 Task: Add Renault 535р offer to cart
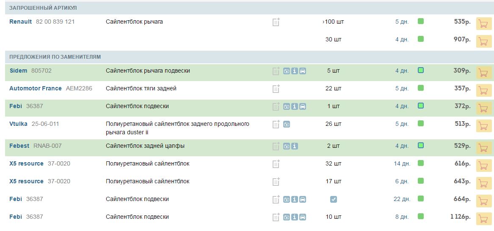coord(483,24)
